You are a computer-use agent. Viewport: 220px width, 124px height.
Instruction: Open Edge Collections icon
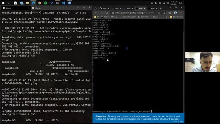pyautogui.click(x=169, y=13)
